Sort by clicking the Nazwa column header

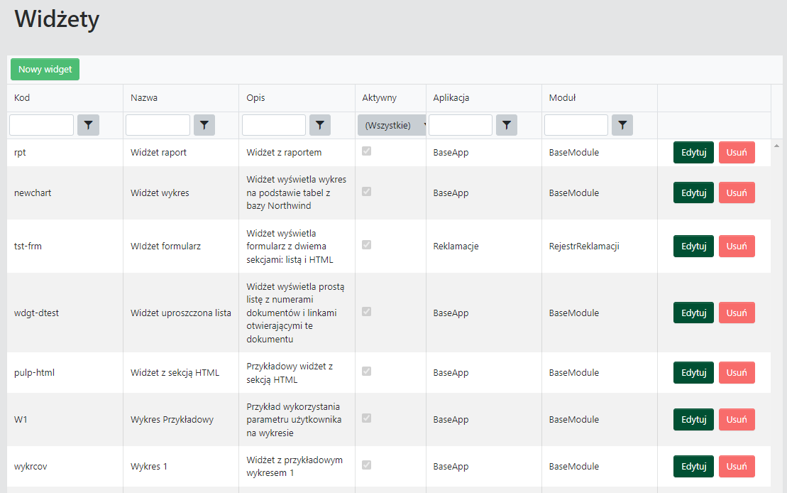(x=145, y=97)
